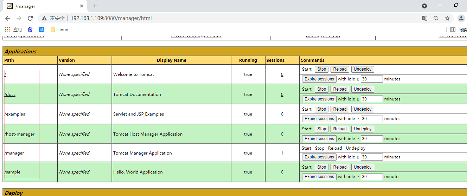Screen dimensions: 467x196
Task: Expire sessions for Hello, World Application
Action: point(319,177)
